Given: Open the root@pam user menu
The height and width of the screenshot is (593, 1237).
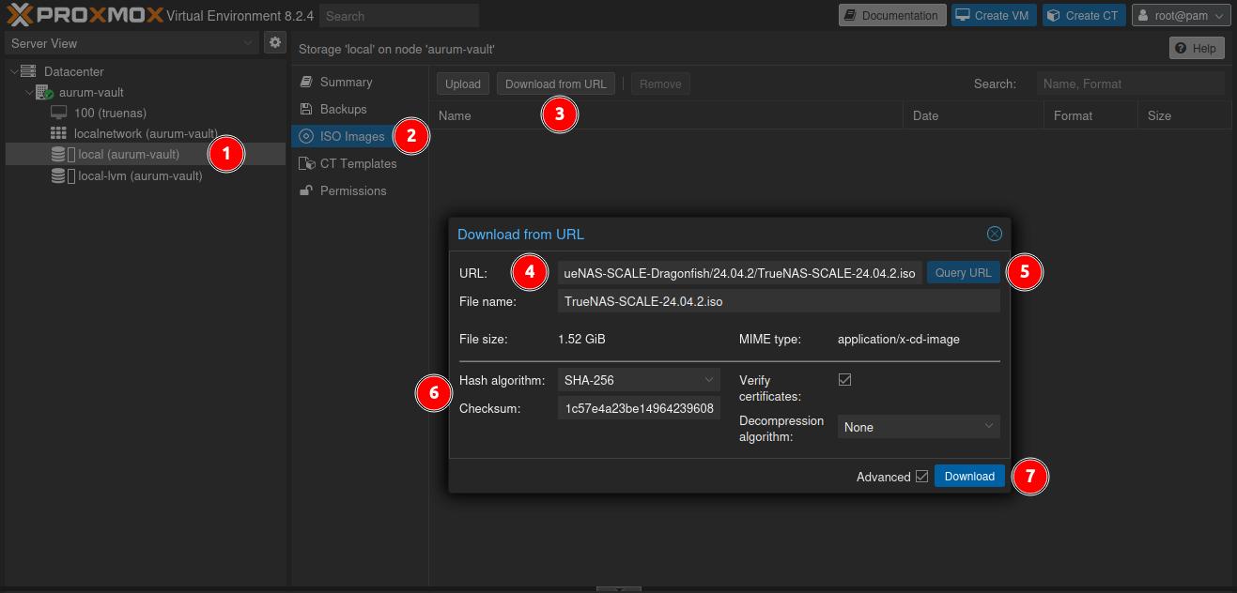Looking at the screenshot, I should coord(1181,15).
